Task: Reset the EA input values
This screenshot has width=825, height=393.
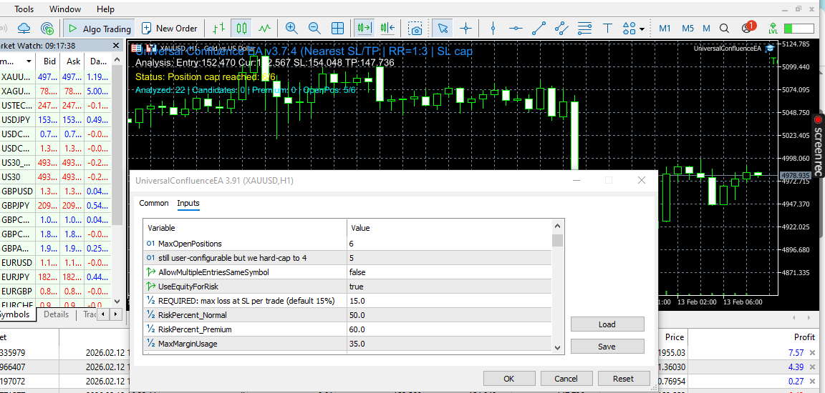Action: 623,378
